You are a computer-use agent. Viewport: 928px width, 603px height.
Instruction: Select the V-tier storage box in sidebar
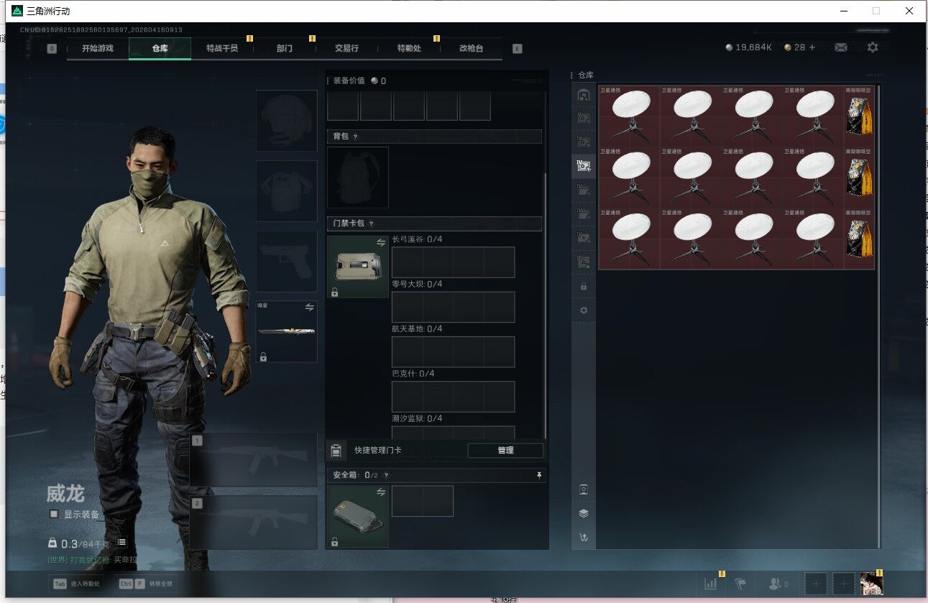click(x=584, y=118)
